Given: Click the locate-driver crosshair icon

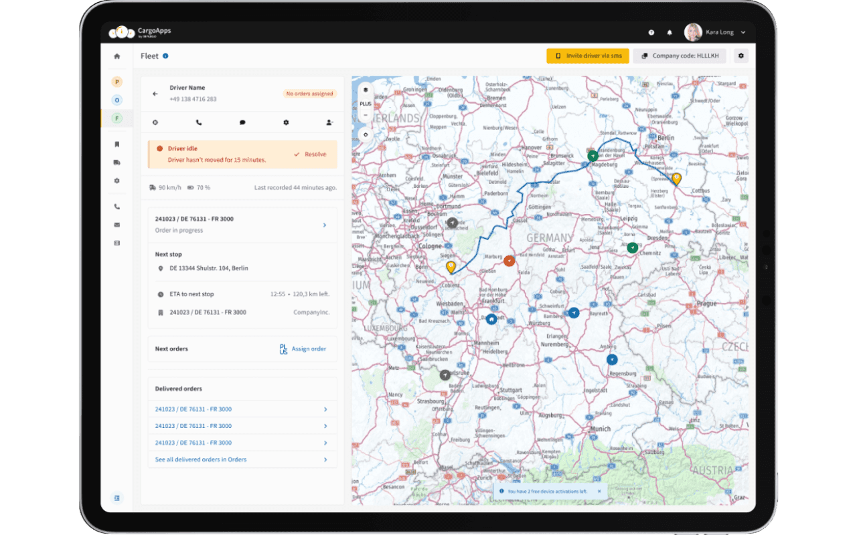Looking at the screenshot, I should [x=155, y=122].
